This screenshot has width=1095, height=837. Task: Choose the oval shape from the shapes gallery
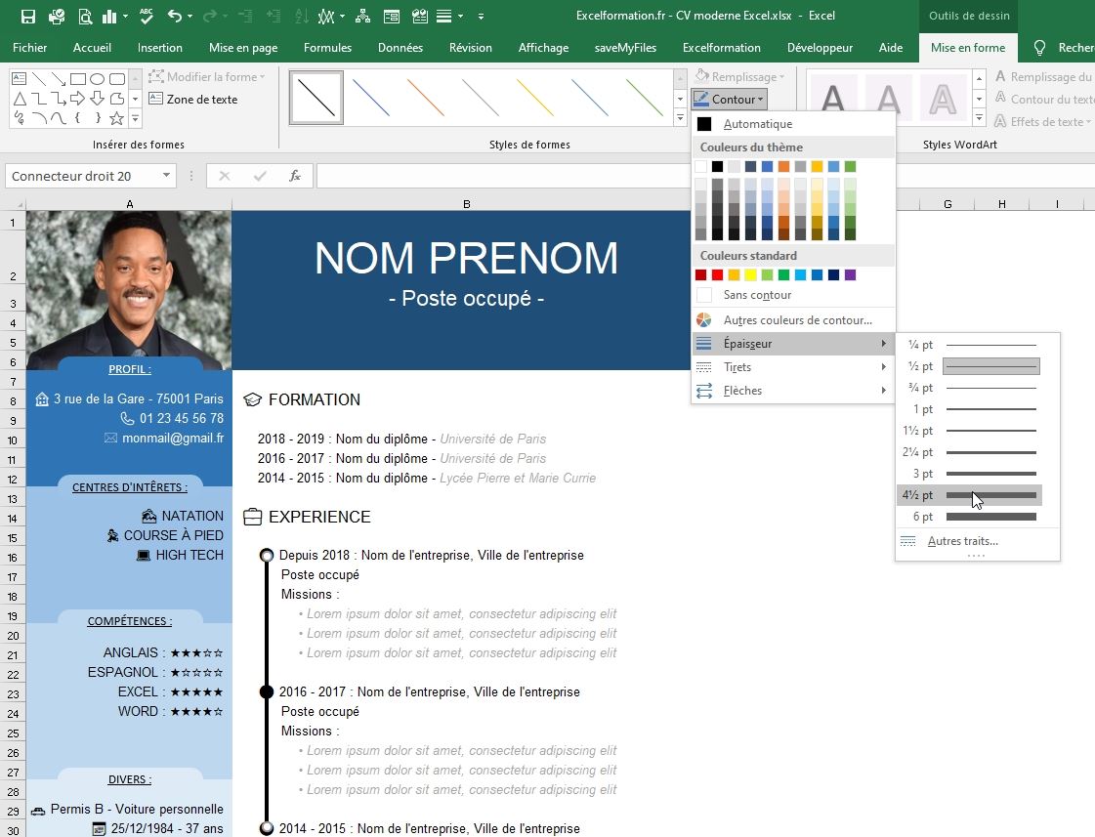tap(98, 79)
